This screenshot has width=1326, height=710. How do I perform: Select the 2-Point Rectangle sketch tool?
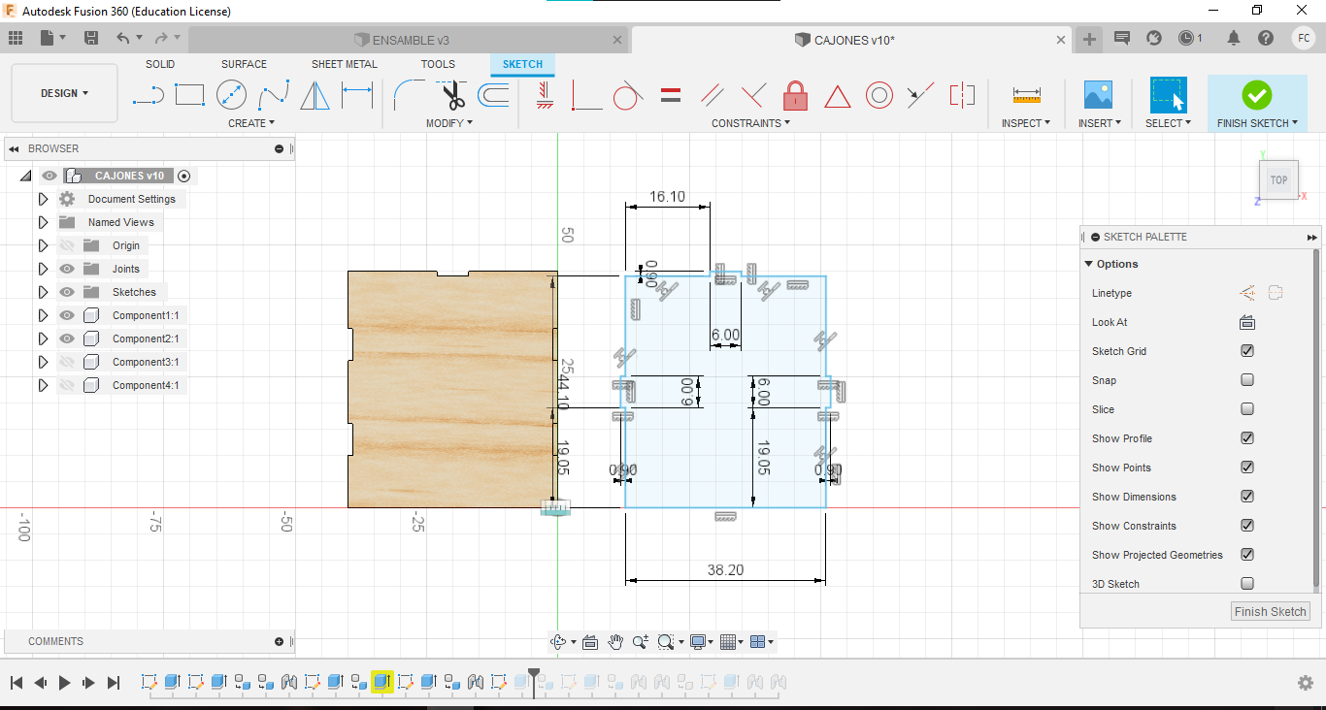tap(189, 95)
